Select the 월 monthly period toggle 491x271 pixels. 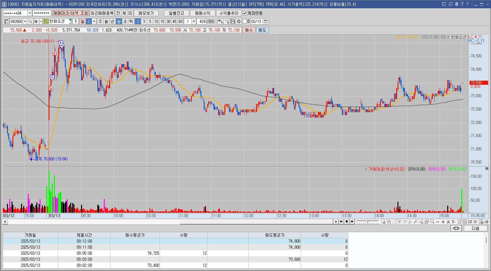(106, 21)
